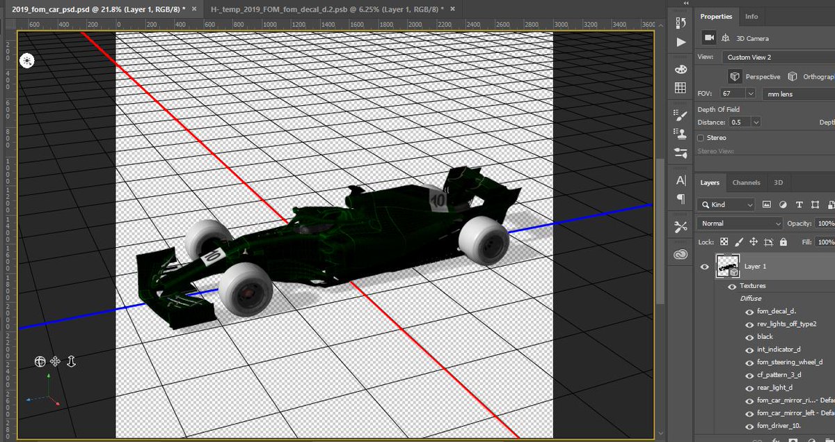Open the FOV value dropdown arrow
Image resolution: width=835 pixels, height=442 pixels.
pyautogui.click(x=750, y=93)
